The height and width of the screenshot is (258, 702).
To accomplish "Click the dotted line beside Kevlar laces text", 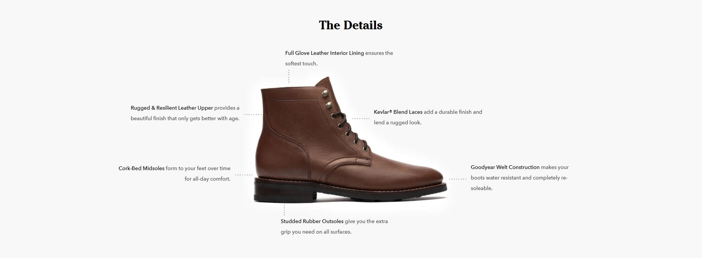I will [361, 118].
